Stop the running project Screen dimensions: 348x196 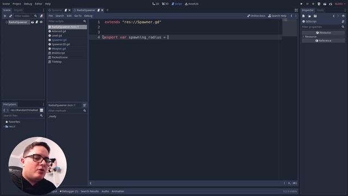tap(313, 4)
